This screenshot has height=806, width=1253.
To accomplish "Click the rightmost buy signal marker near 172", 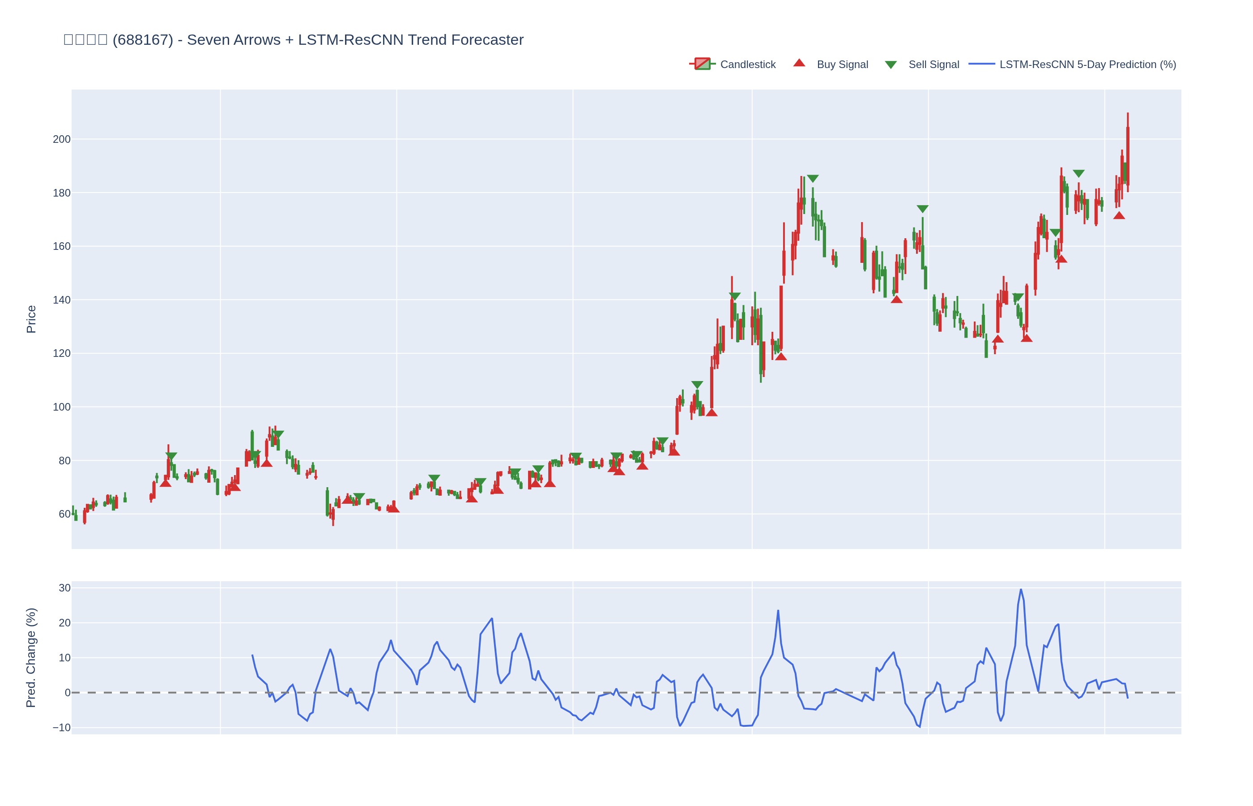I will click(x=1119, y=216).
